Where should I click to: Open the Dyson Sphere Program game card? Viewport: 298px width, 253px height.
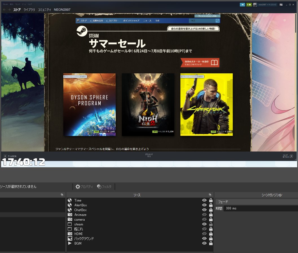tap(90, 105)
